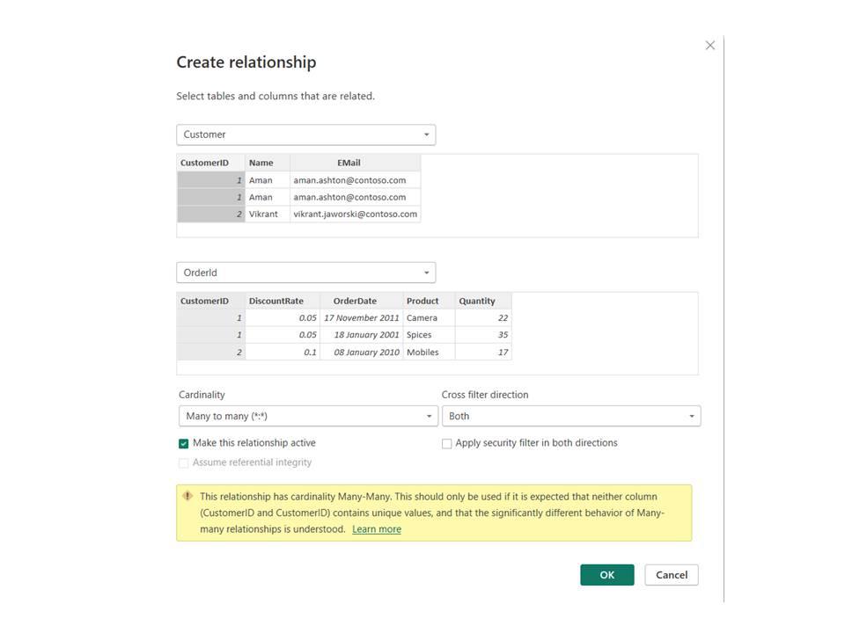Click the Assume referential integrity checkbox

[184, 463]
